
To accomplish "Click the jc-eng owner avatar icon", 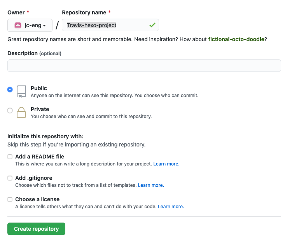I will click(18, 25).
